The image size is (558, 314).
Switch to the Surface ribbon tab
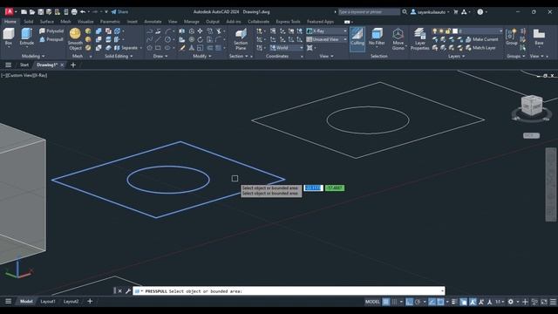(x=46, y=22)
